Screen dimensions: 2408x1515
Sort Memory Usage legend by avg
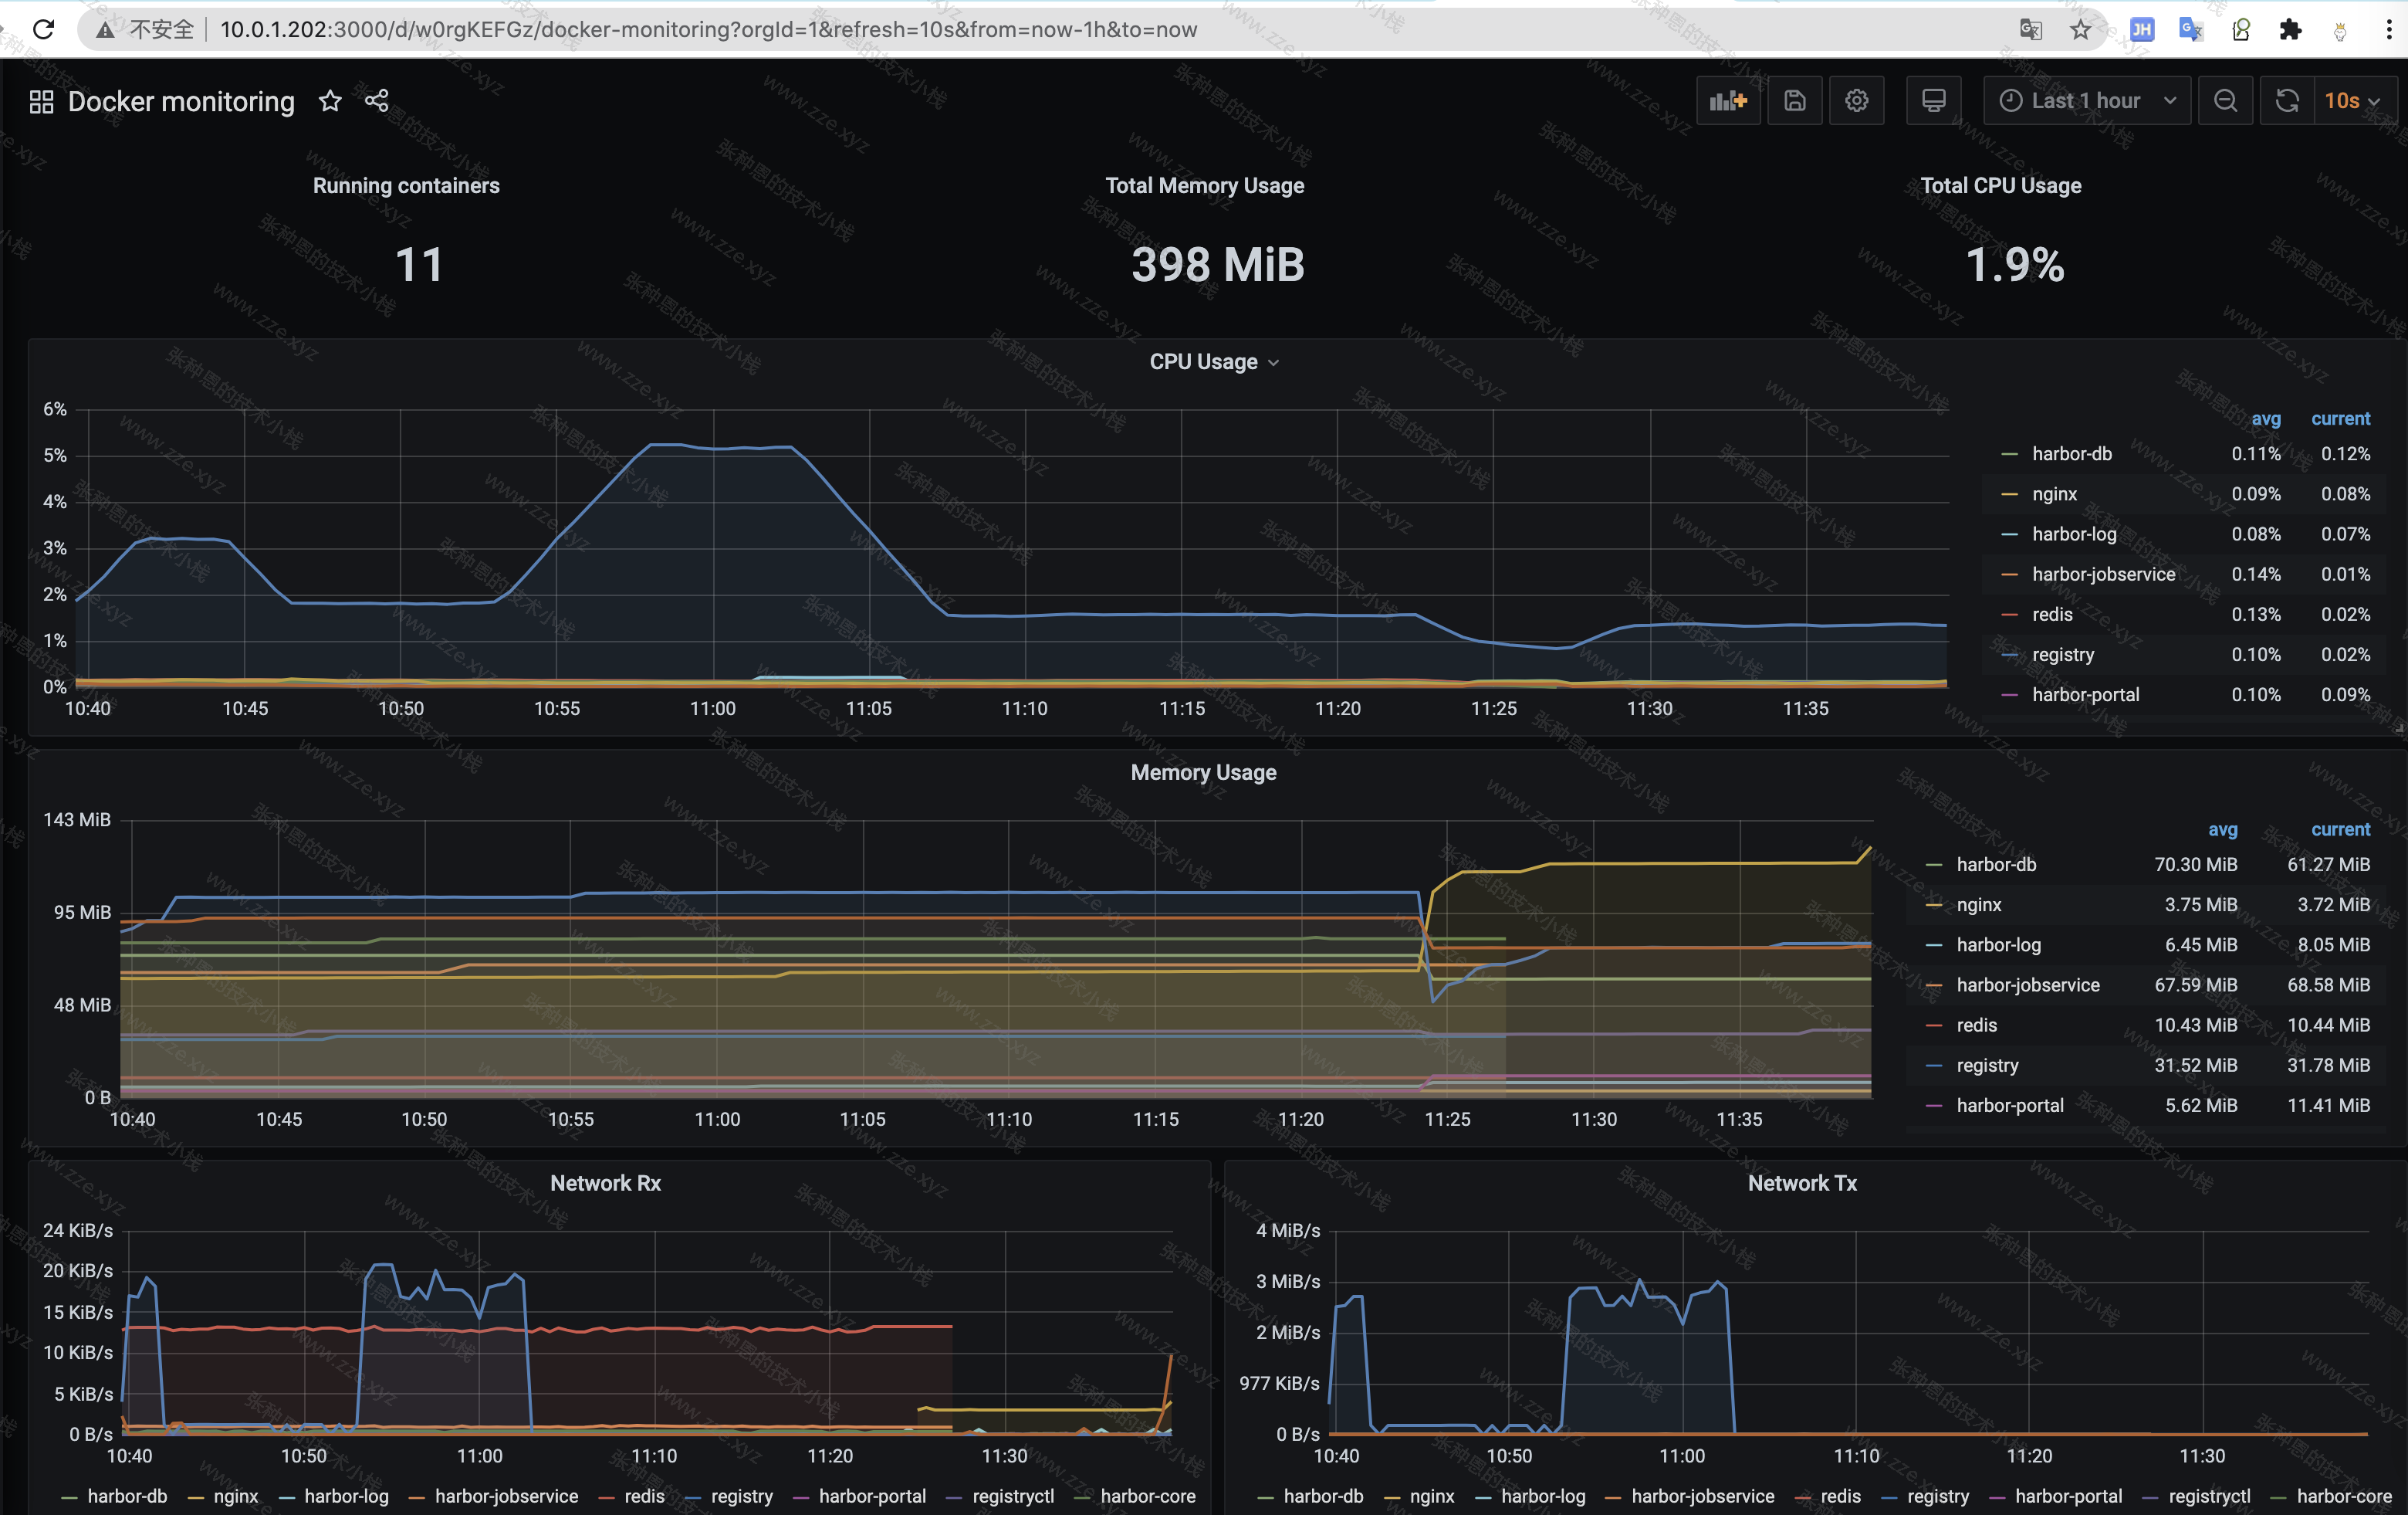(2222, 829)
